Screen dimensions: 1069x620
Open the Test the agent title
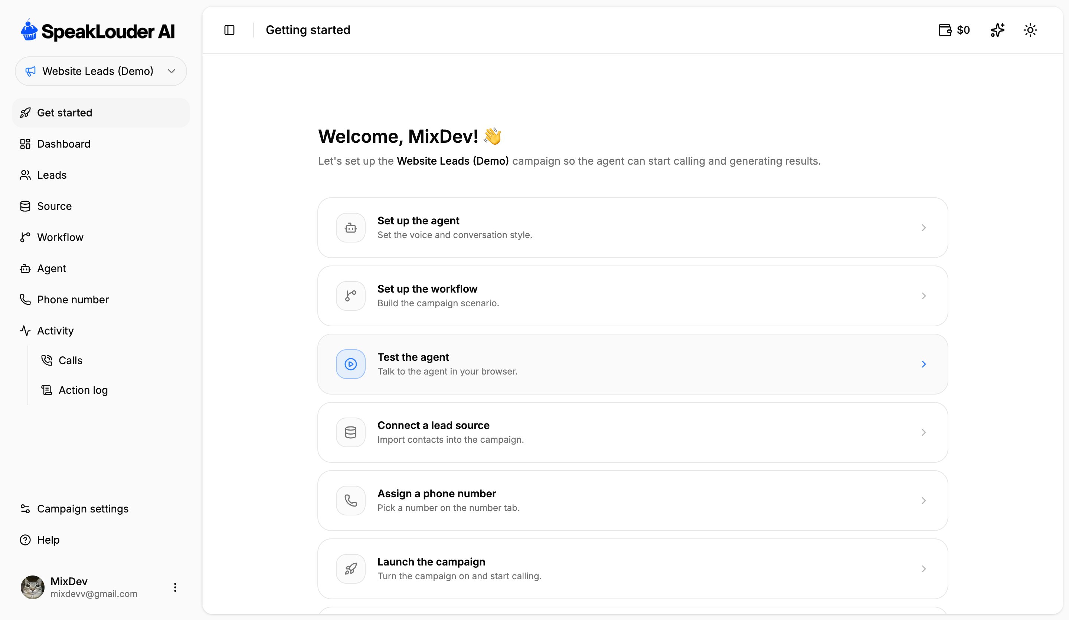(x=413, y=357)
